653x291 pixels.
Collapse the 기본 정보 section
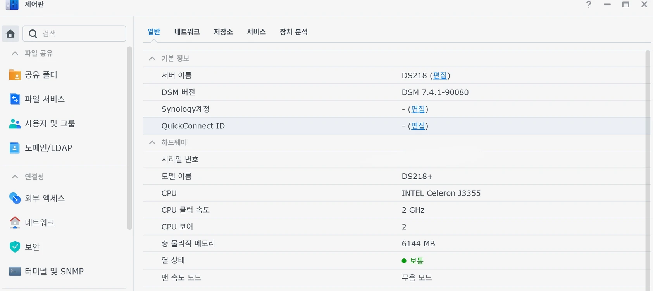[152, 59]
